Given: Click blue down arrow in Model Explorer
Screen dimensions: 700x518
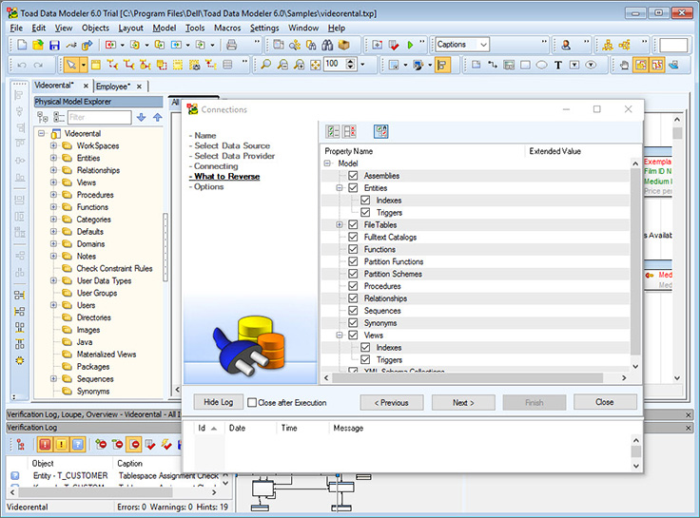Looking at the screenshot, I should (141, 117).
